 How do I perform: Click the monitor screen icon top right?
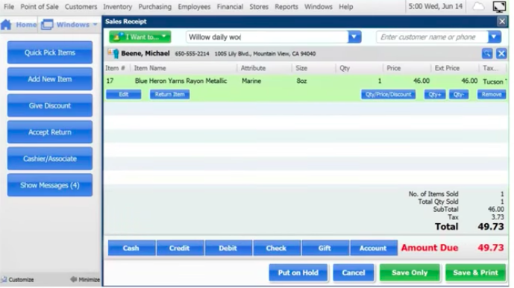pos(499,7)
